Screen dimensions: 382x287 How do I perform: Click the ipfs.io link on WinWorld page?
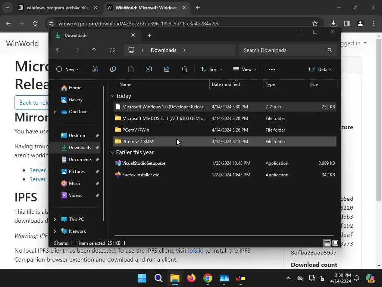pyautogui.click(x=195, y=251)
